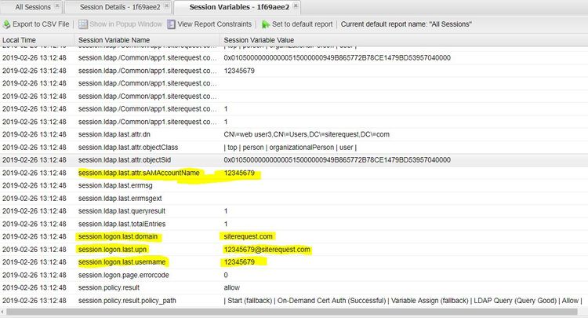
Task: Sort by the Session Variable Value column header
Action: pyautogui.click(x=404, y=40)
